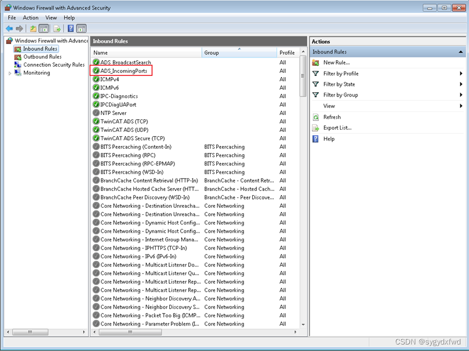
Task: Click green check icon of ADS_BroadcastSearch rule
Action: tap(96, 62)
